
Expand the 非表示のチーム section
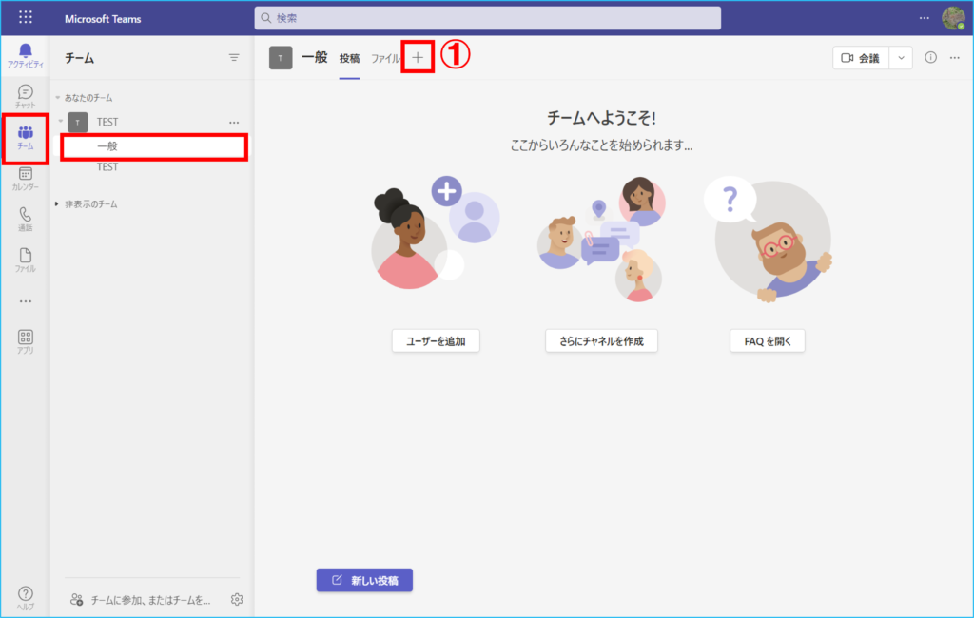[58, 204]
